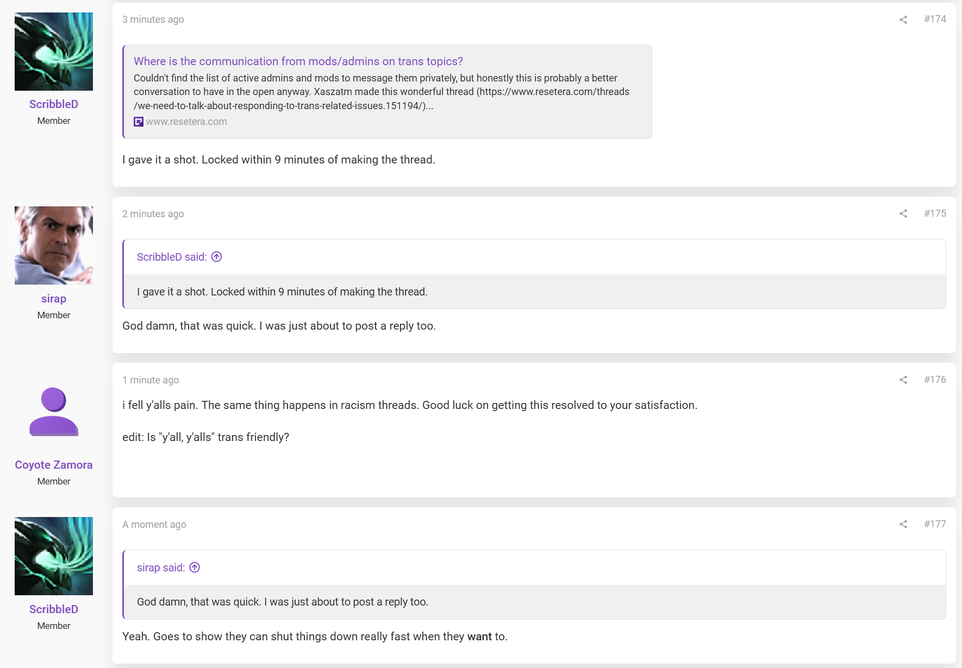The height and width of the screenshot is (668, 962).
Task: Open post permalink #177
Action: 935,524
